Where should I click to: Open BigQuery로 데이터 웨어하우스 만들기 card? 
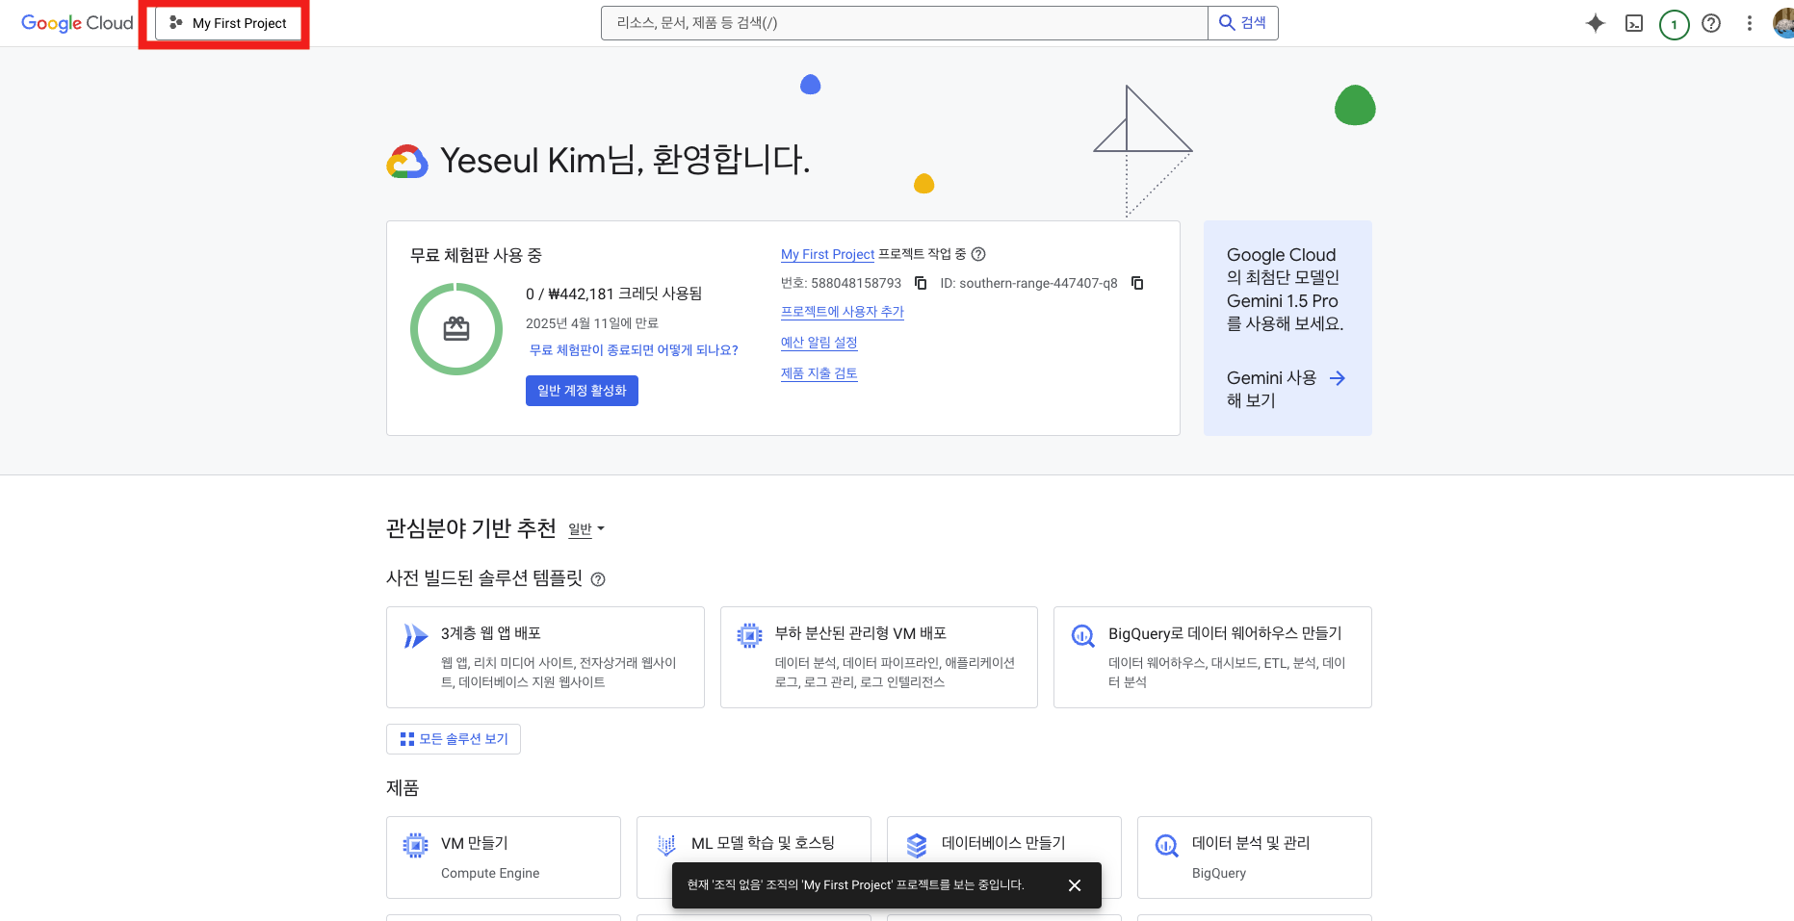click(1212, 657)
